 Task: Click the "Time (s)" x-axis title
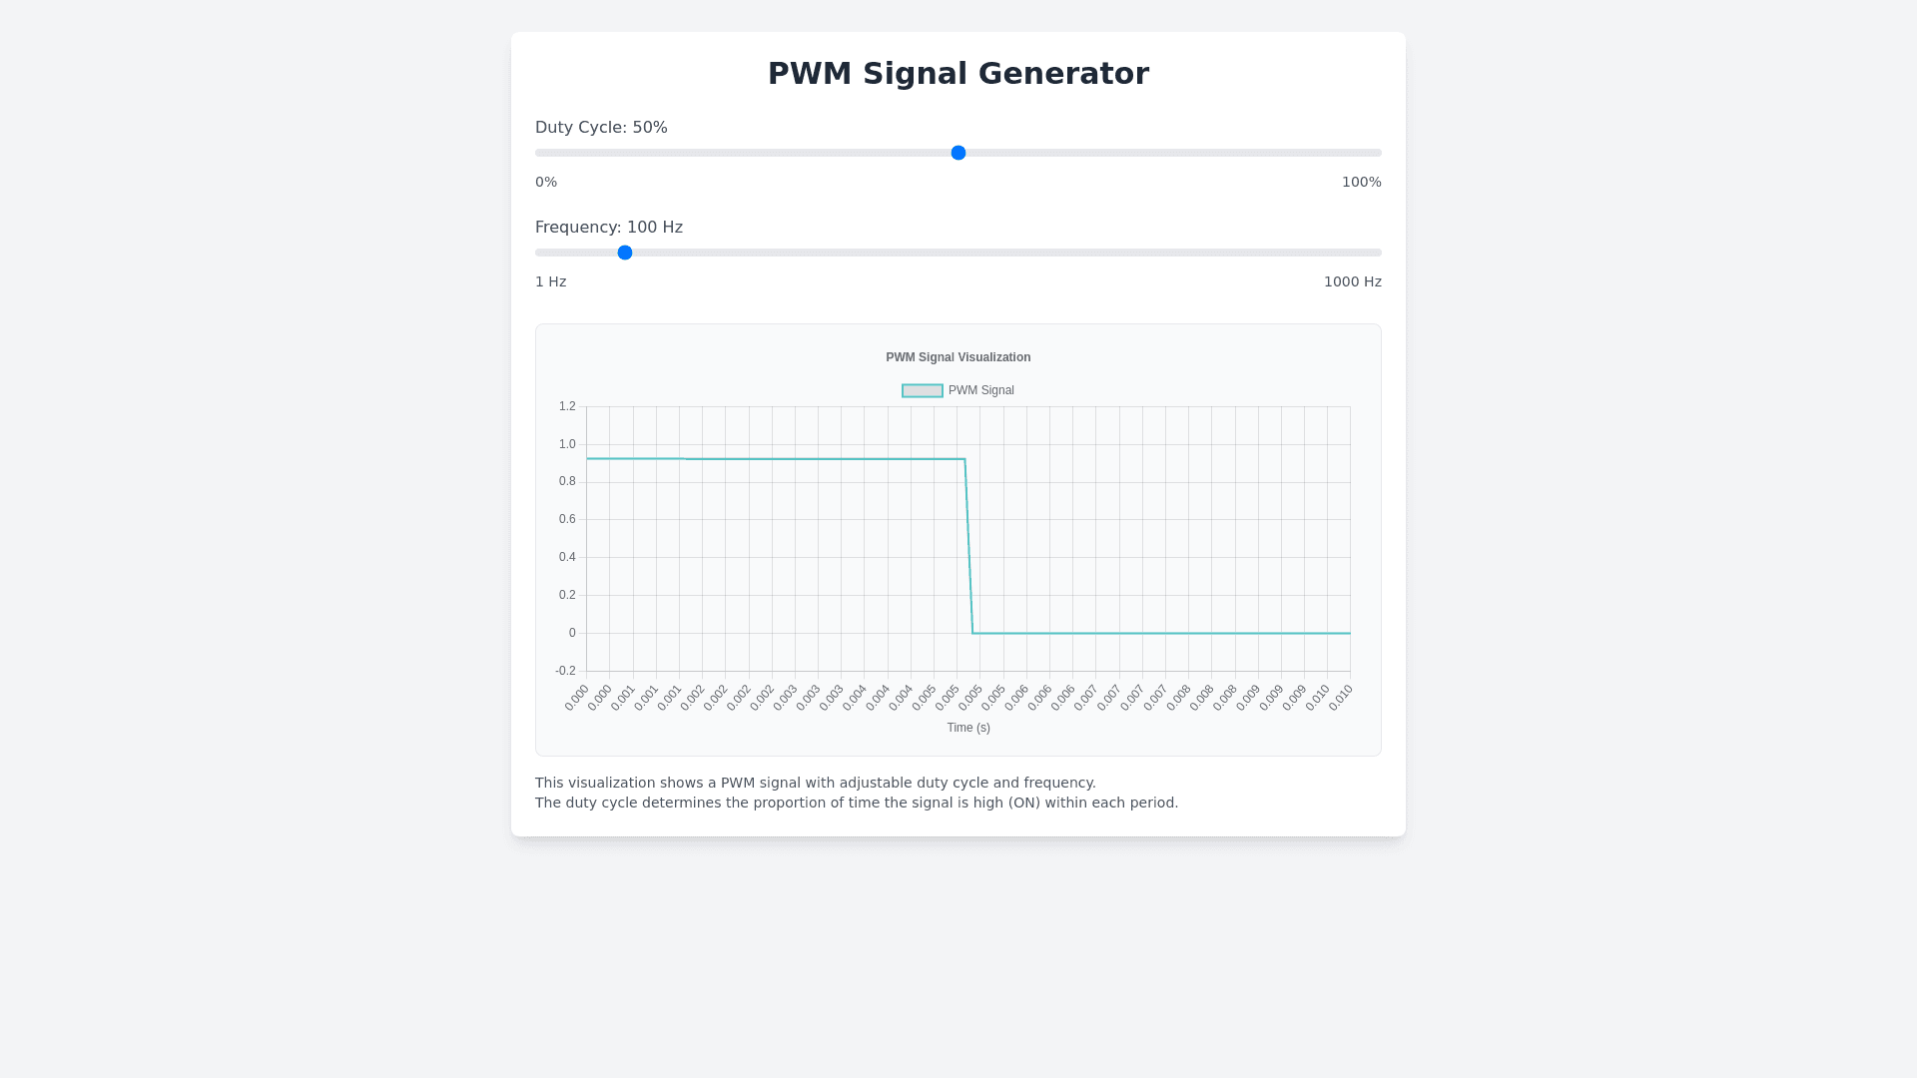tap(968, 728)
